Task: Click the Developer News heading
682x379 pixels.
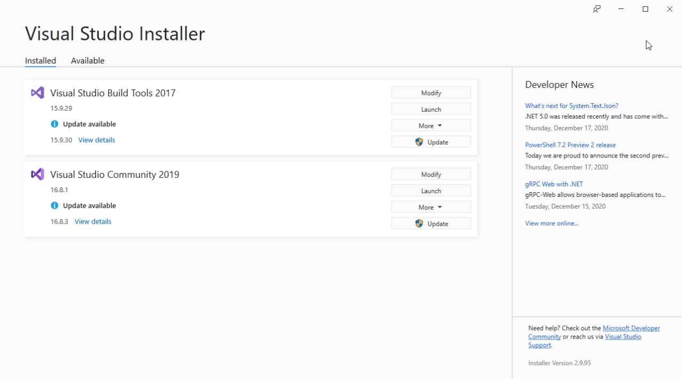Action: click(x=559, y=85)
